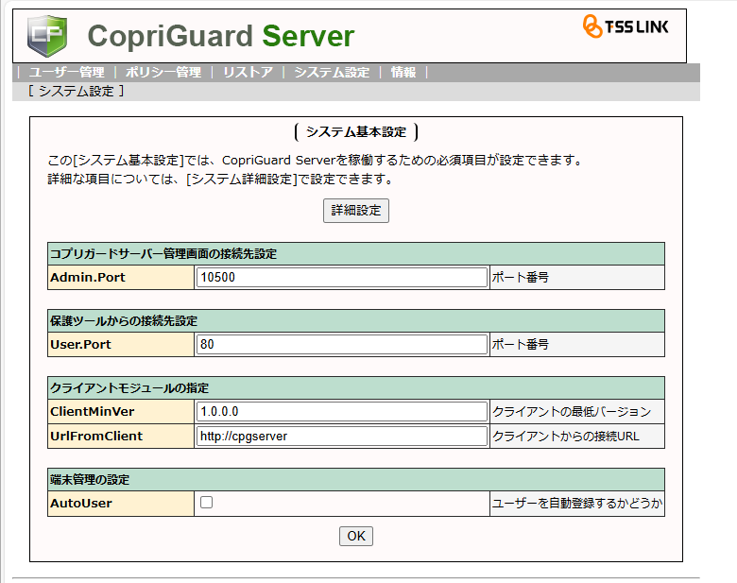Click the システム基本設定 heading

(x=356, y=131)
